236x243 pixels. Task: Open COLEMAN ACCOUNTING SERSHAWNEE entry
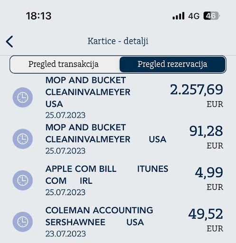point(118,222)
